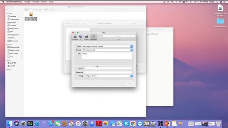Screen dimensions: 228x128
Task: Click the Navn input field
Action: click(x=108, y=69)
